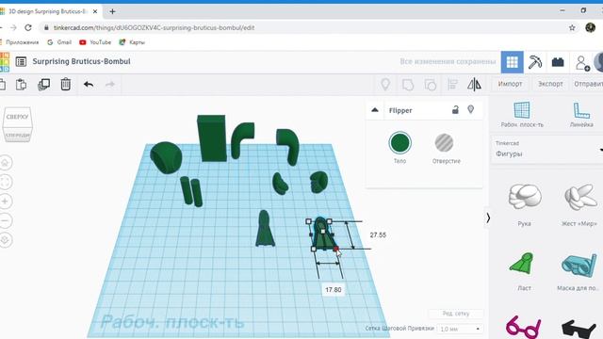Screen dimensions: 603x339
Task: Open the Align tool
Action: tap(452, 84)
